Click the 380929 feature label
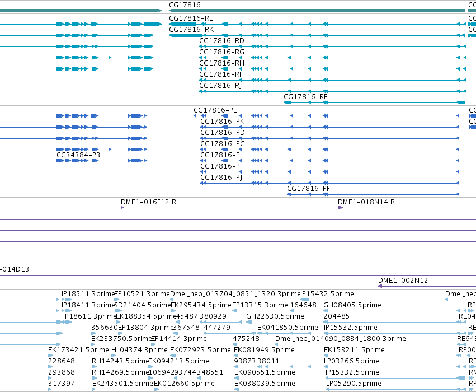The image size is (476, 392). 213,316
